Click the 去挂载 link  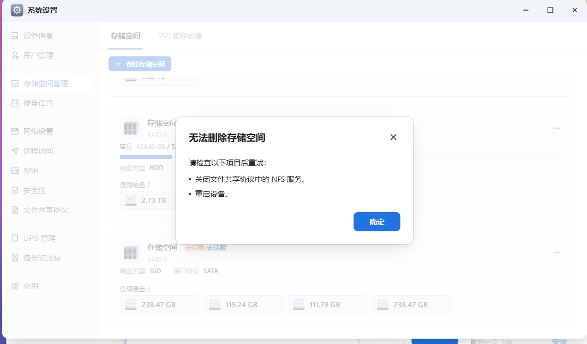click(216, 247)
